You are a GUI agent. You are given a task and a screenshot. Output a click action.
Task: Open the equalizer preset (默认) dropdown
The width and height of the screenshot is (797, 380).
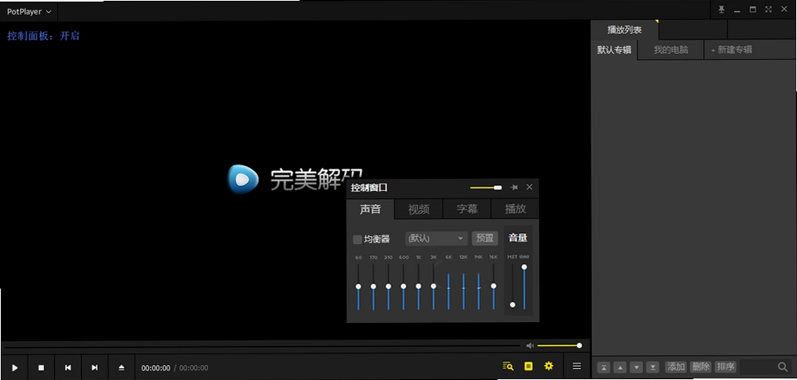coord(436,238)
